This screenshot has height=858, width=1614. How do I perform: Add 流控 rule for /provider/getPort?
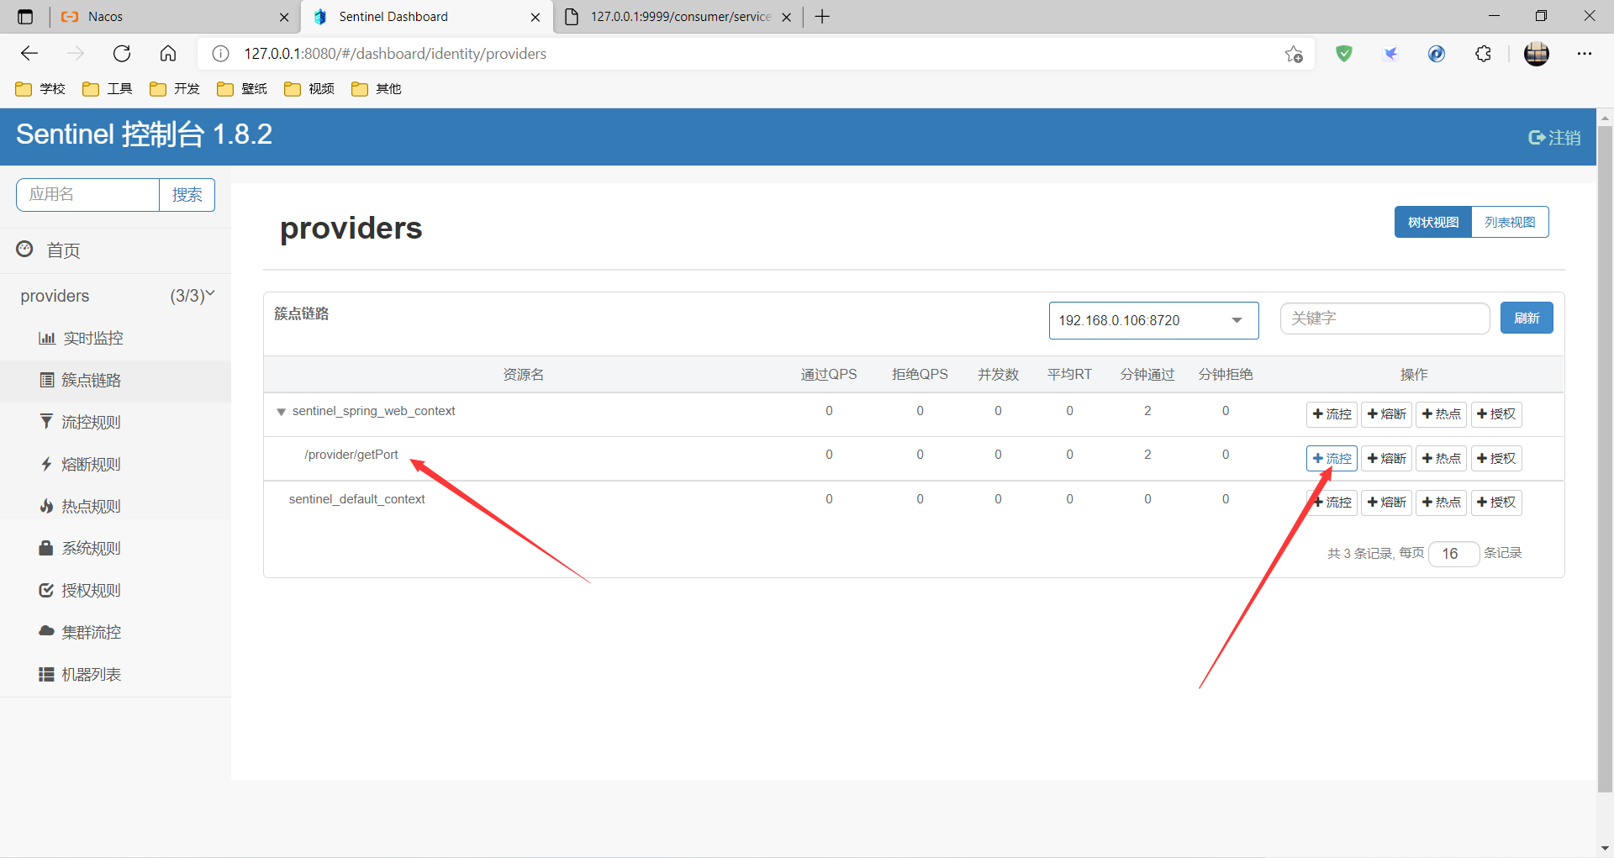1332,459
